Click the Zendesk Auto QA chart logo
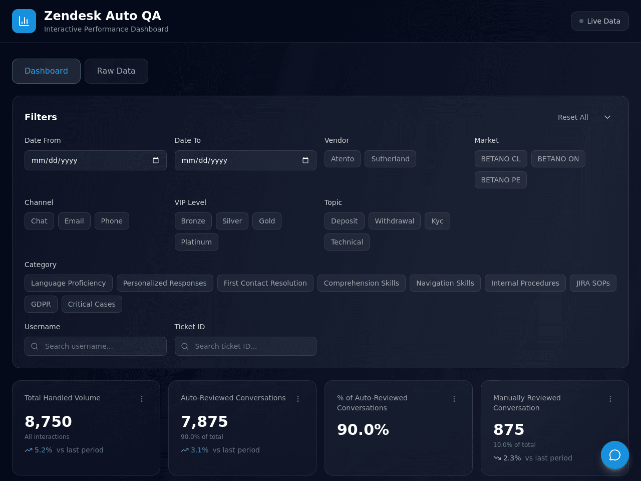The width and height of the screenshot is (641, 481). [24, 21]
